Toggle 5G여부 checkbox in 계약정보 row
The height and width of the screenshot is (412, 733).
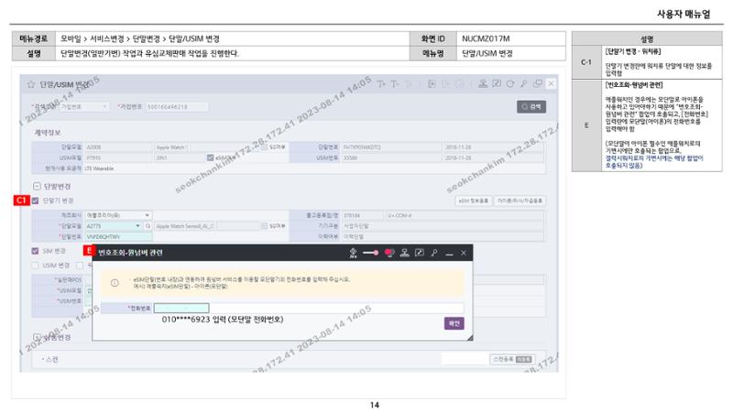coord(264,147)
